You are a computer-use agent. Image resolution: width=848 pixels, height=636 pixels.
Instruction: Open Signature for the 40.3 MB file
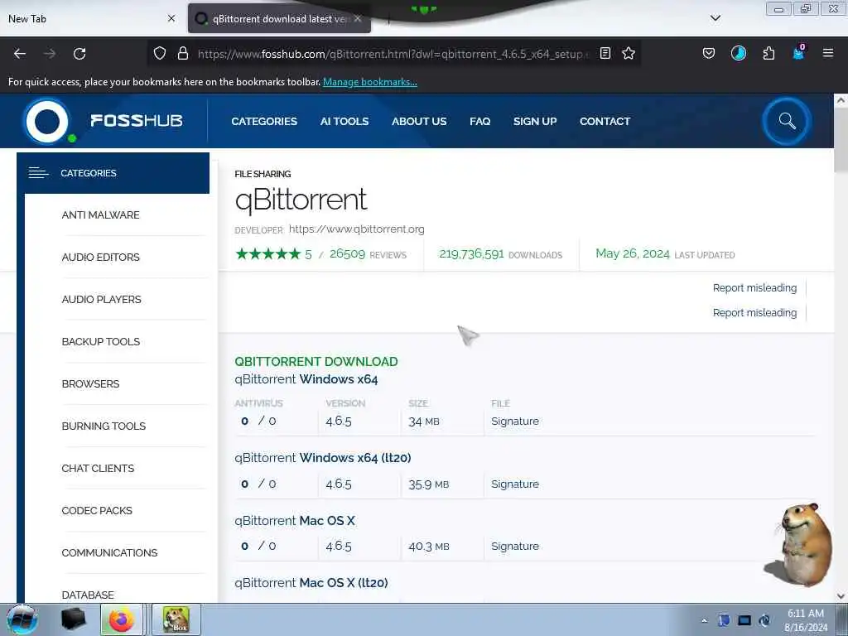click(x=515, y=547)
